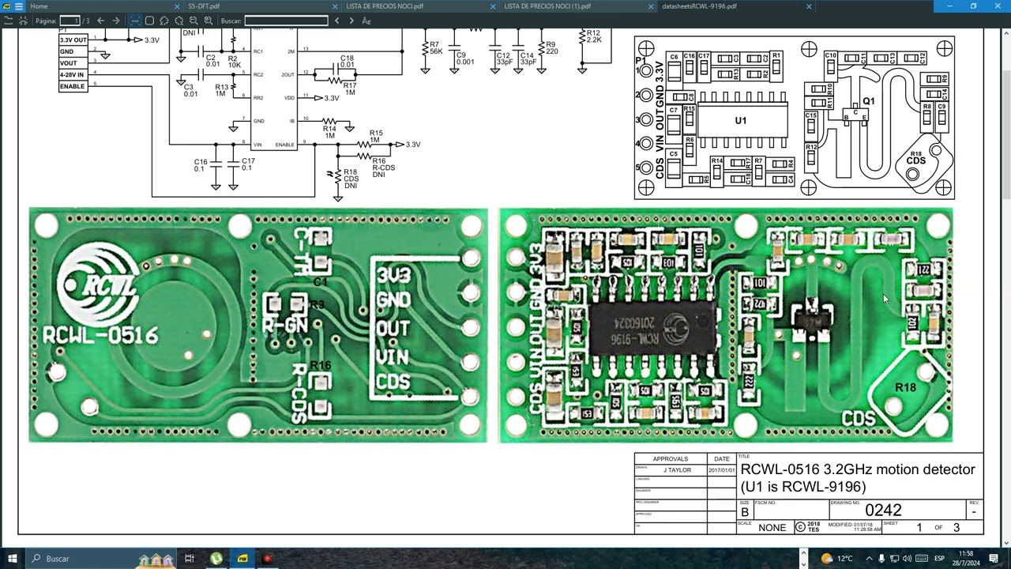Zoom in on the document
The width and height of the screenshot is (1011, 569).
[x=209, y=21]
